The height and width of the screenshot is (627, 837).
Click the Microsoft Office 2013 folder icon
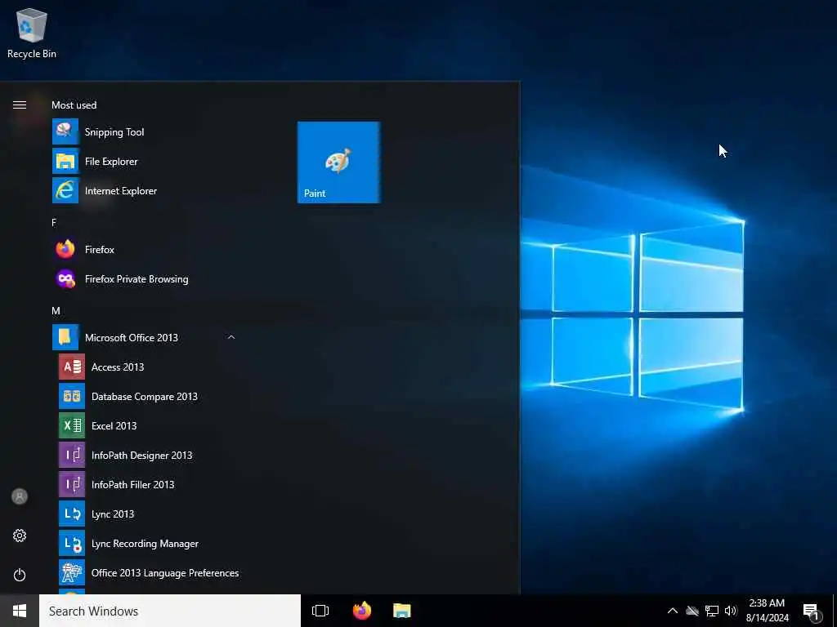[x=65, y=337]
